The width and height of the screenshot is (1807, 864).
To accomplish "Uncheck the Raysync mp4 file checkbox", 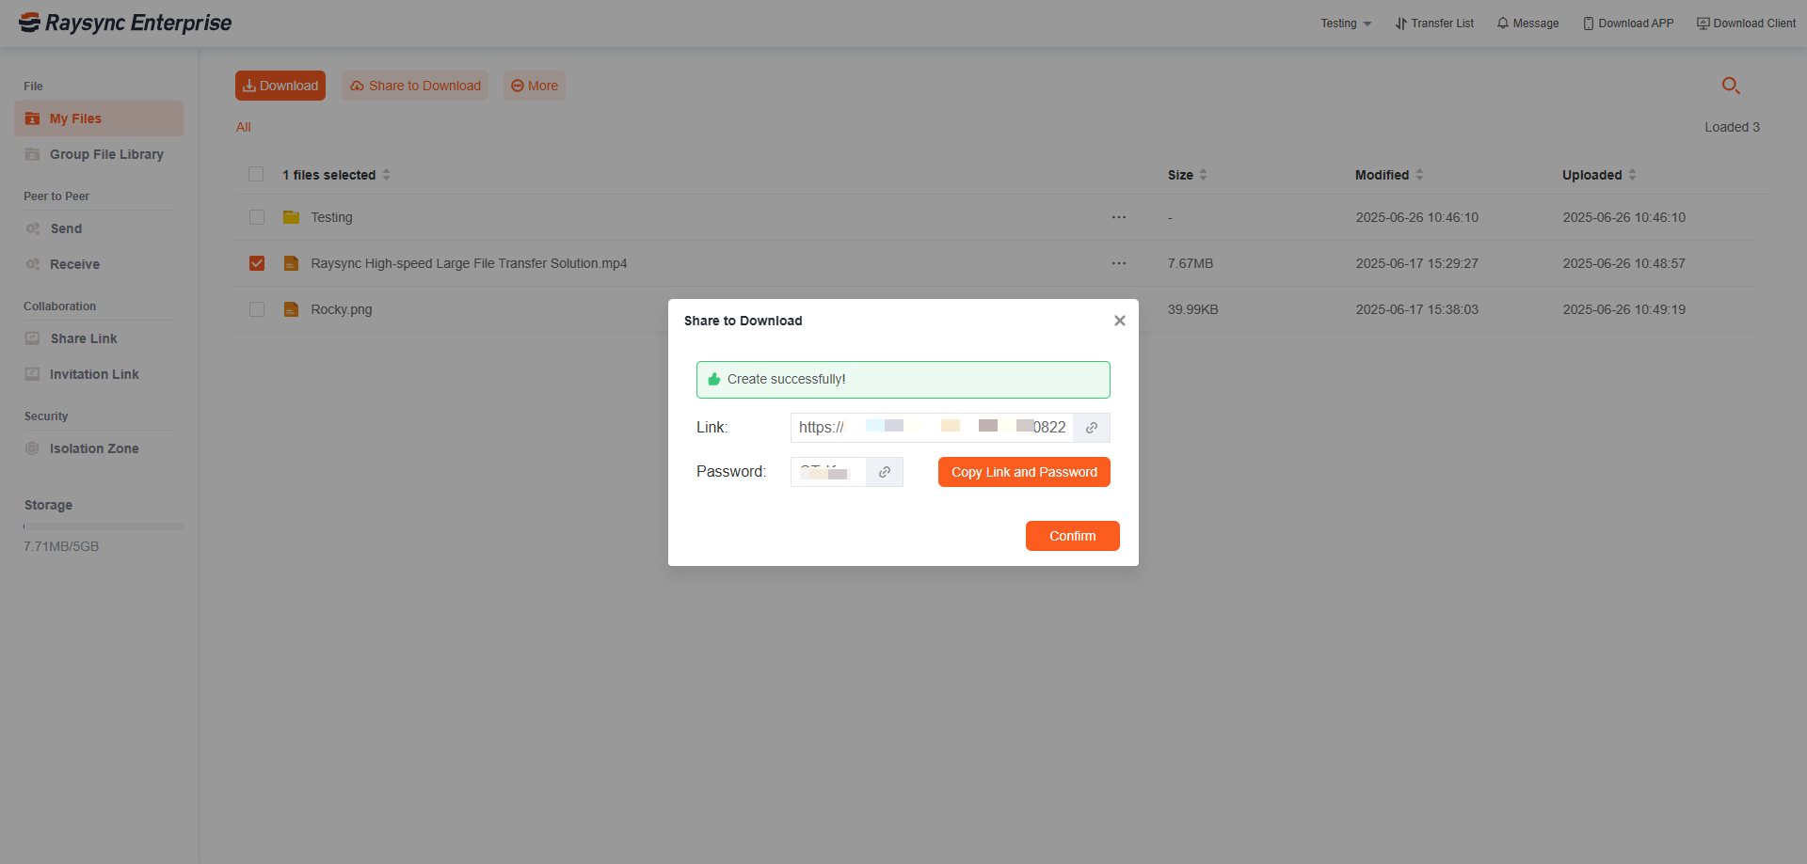I will pyautogui.click(x=257, y=263).
